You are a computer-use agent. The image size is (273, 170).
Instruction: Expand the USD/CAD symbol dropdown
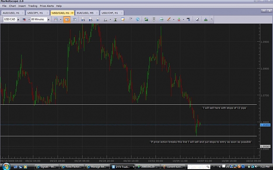click(18, 20)
